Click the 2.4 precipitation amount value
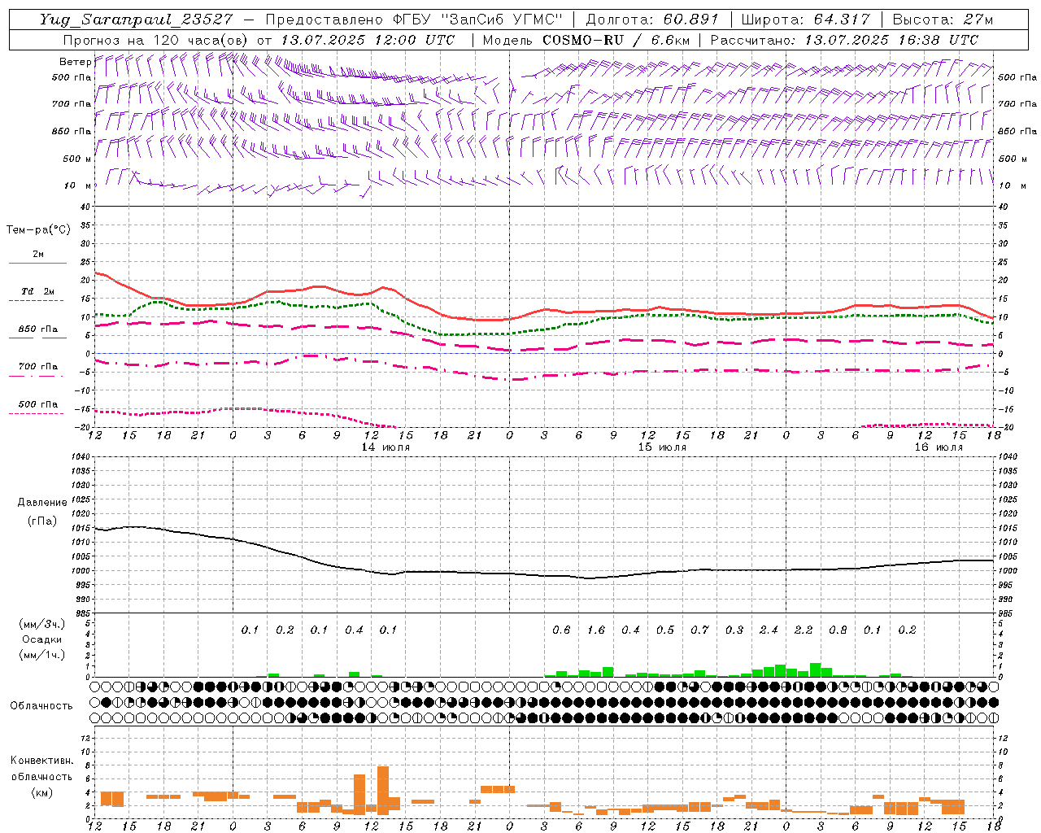 [x=769, y=630]
